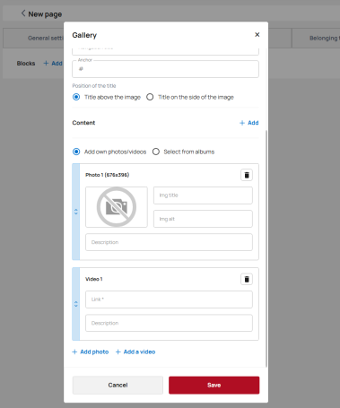Click the Video 1 heading text
This screenshot has height=408, width=340.
(94, 279)
